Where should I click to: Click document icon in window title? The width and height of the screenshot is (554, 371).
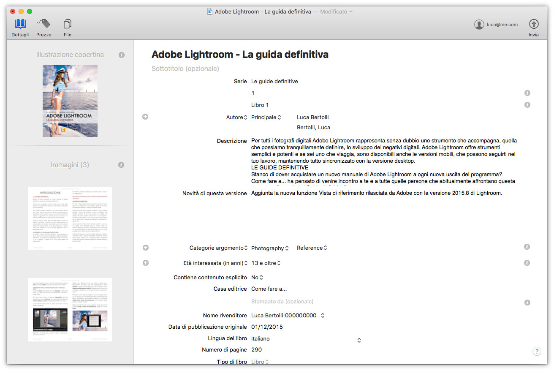coord(210,11)
